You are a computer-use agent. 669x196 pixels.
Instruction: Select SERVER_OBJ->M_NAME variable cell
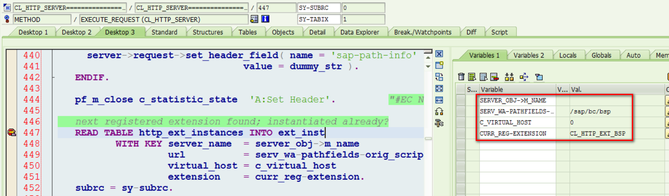pos(517,101)
